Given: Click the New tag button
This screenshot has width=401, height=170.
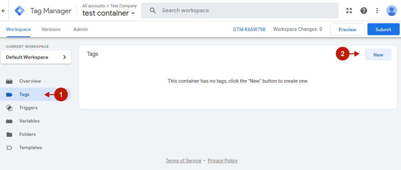Looking at the screenshot, I should [378, 55].
